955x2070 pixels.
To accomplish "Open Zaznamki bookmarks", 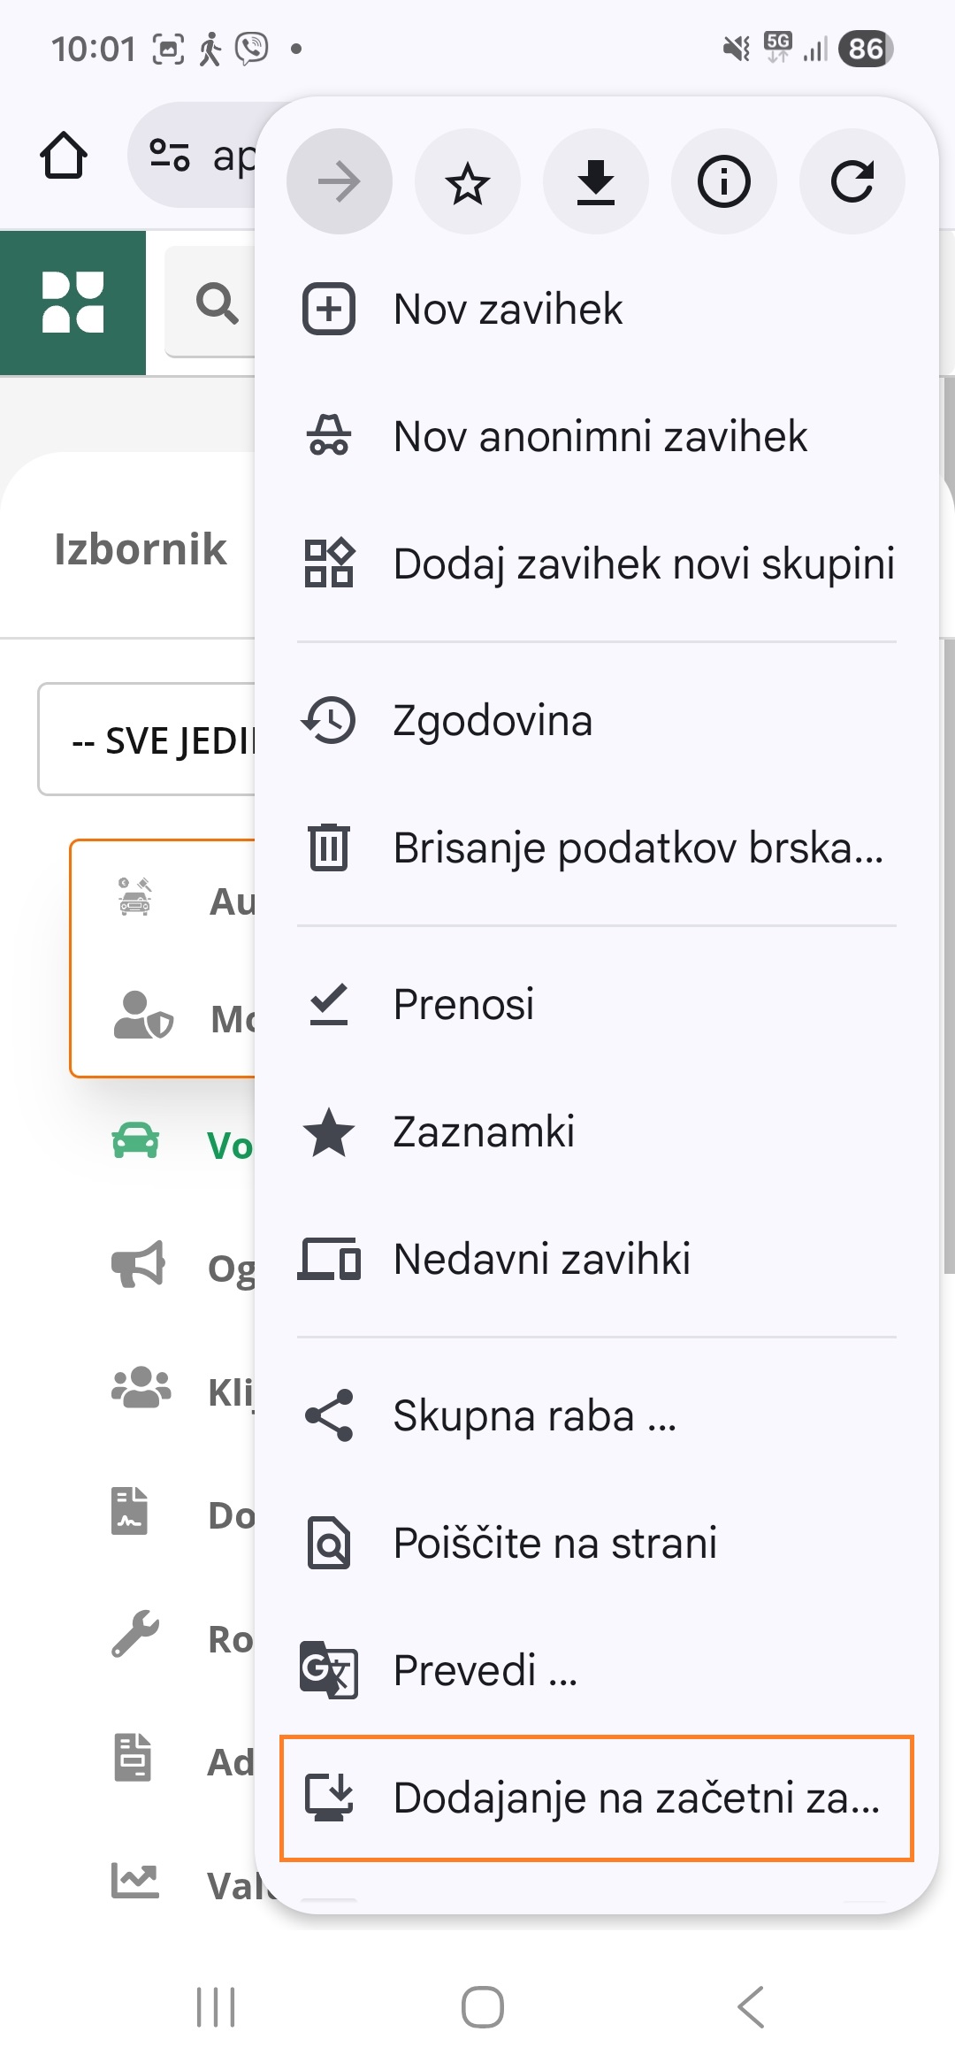I will [x=484, y=1132].
